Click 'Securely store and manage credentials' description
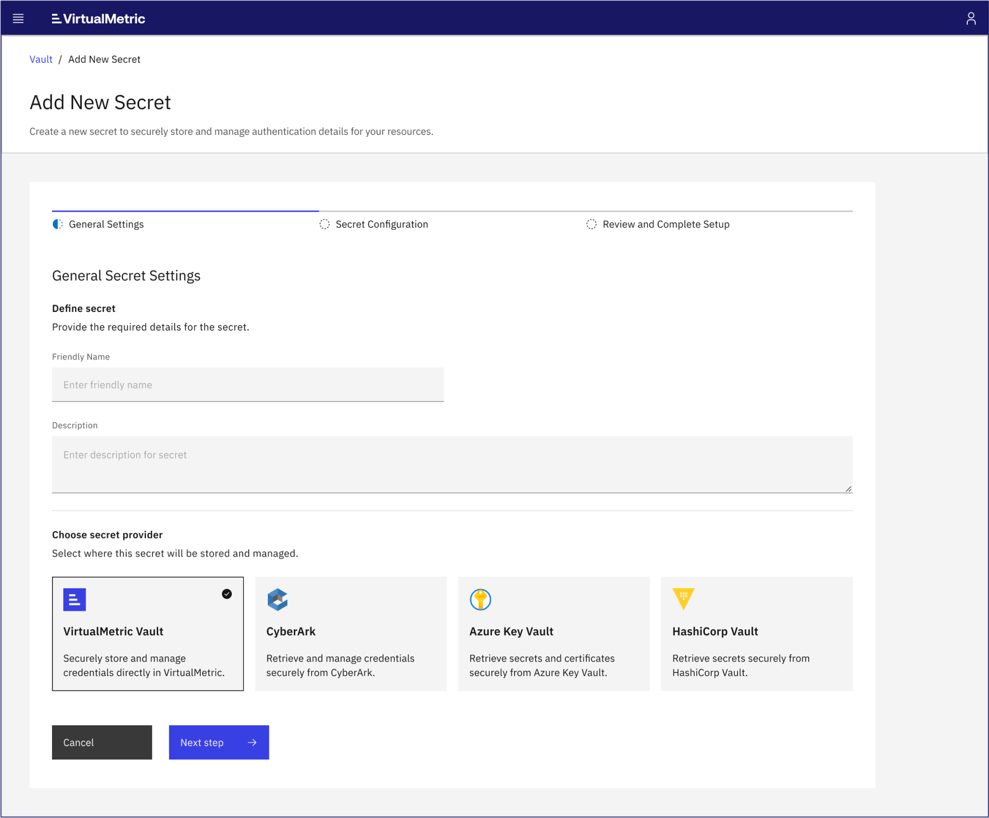Viewport: 989px width, 818px height. point(144,665)
